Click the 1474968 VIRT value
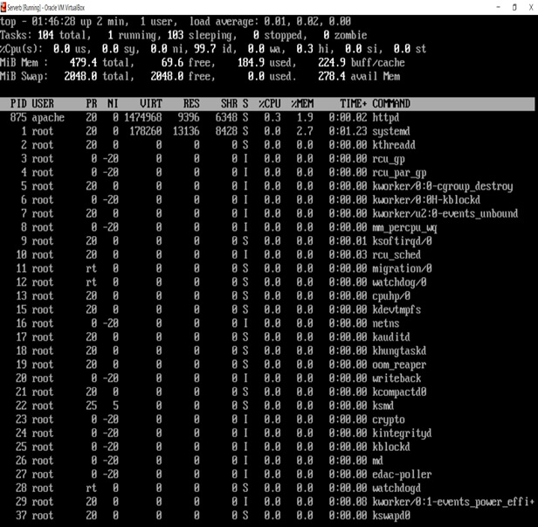Viewport: 538px width, 527px height. click(x=142, y=117)
